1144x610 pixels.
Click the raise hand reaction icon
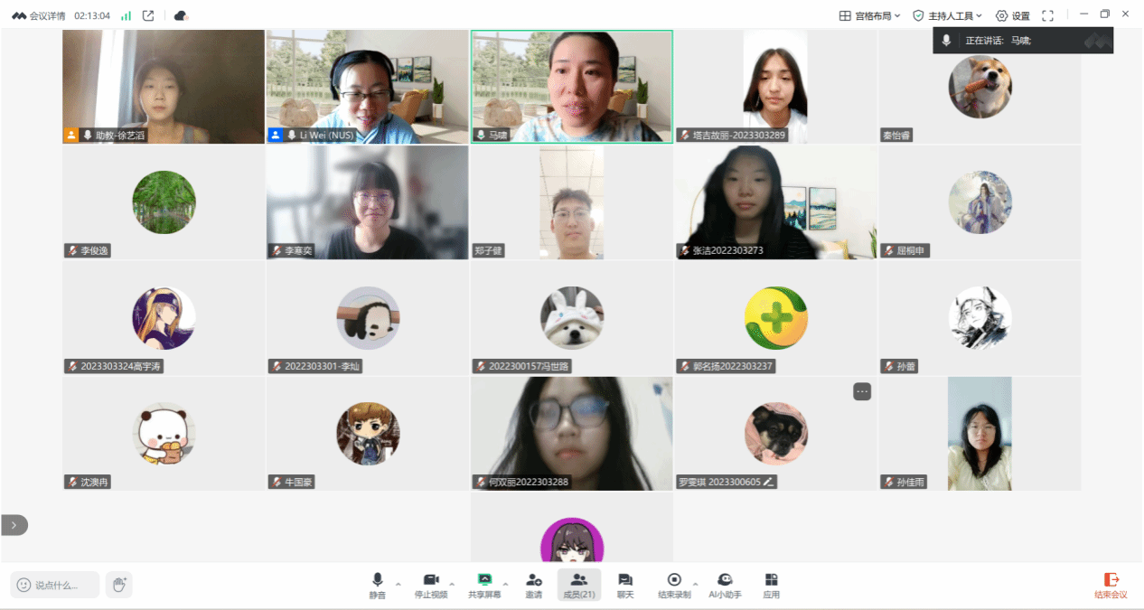click(x=118, y=585)
